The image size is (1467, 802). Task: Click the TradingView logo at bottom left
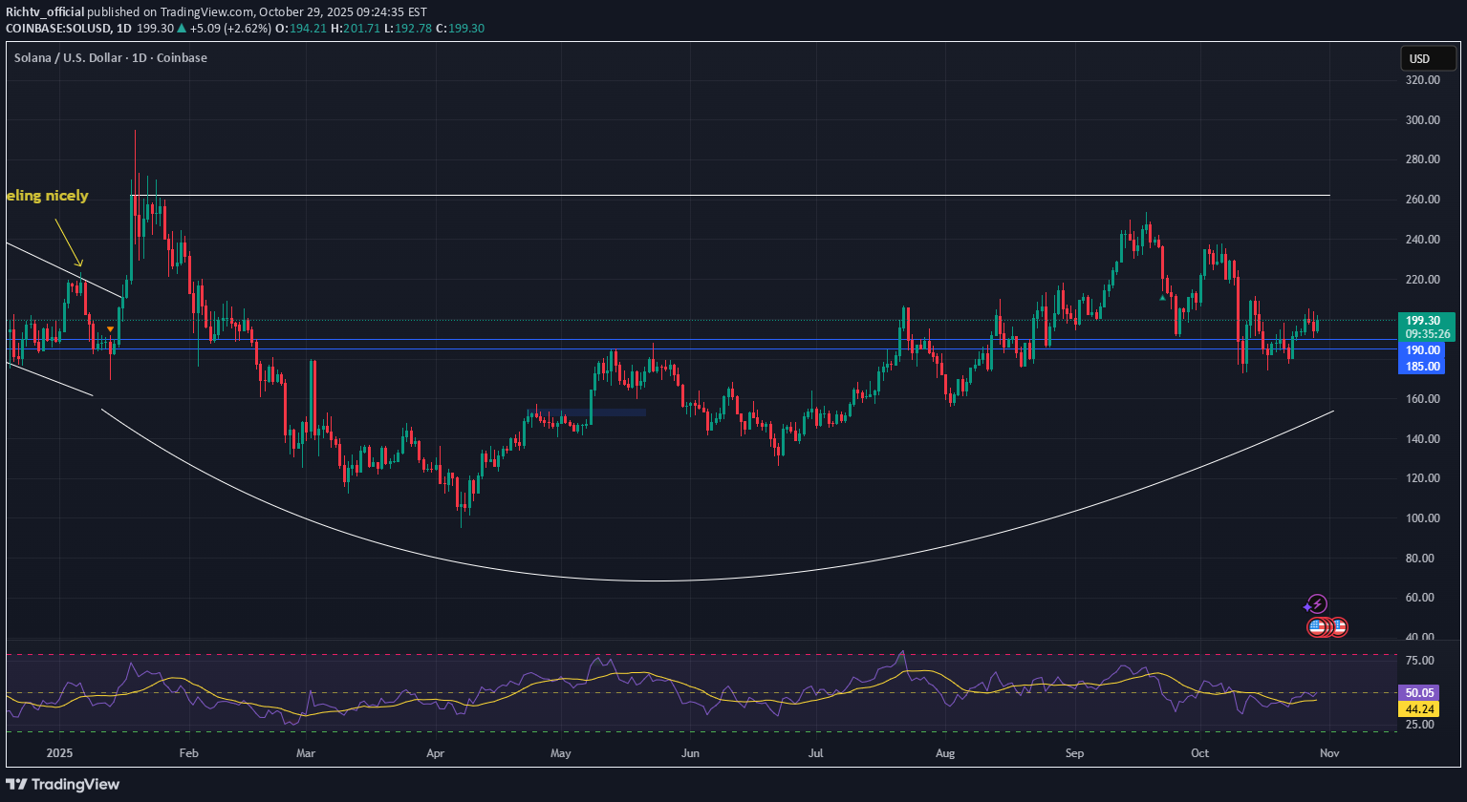(x=63, y=784)
